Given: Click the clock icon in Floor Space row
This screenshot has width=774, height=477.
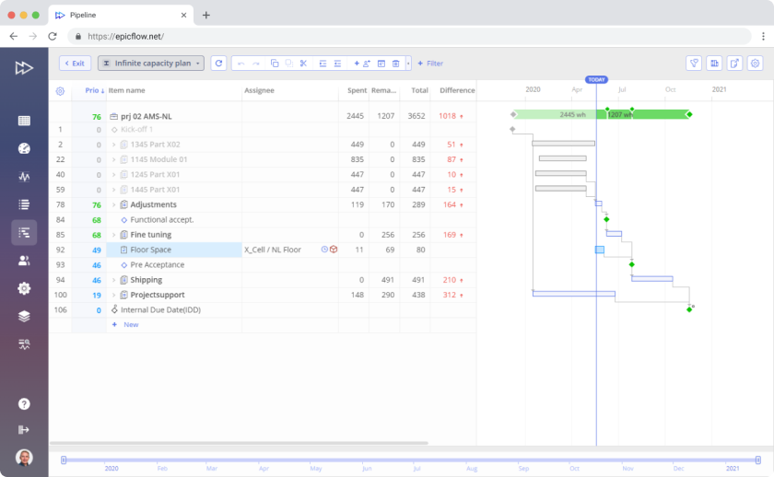Looking at the screenshot, I should click(324, 250).
